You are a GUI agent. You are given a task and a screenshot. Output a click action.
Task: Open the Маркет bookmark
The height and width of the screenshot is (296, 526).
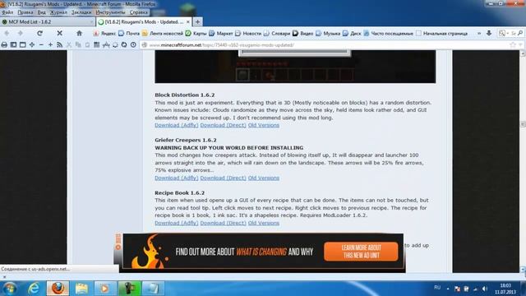click(221, 34)
